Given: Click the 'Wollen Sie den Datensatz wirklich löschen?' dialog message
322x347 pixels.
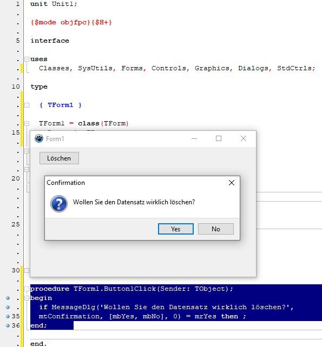Looking at the screenshot, I should [x=134, y=202].
